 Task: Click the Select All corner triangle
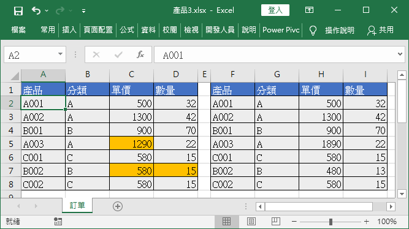point(15,76)
